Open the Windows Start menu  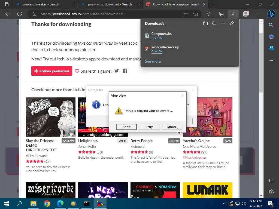[x=7, y=204]
